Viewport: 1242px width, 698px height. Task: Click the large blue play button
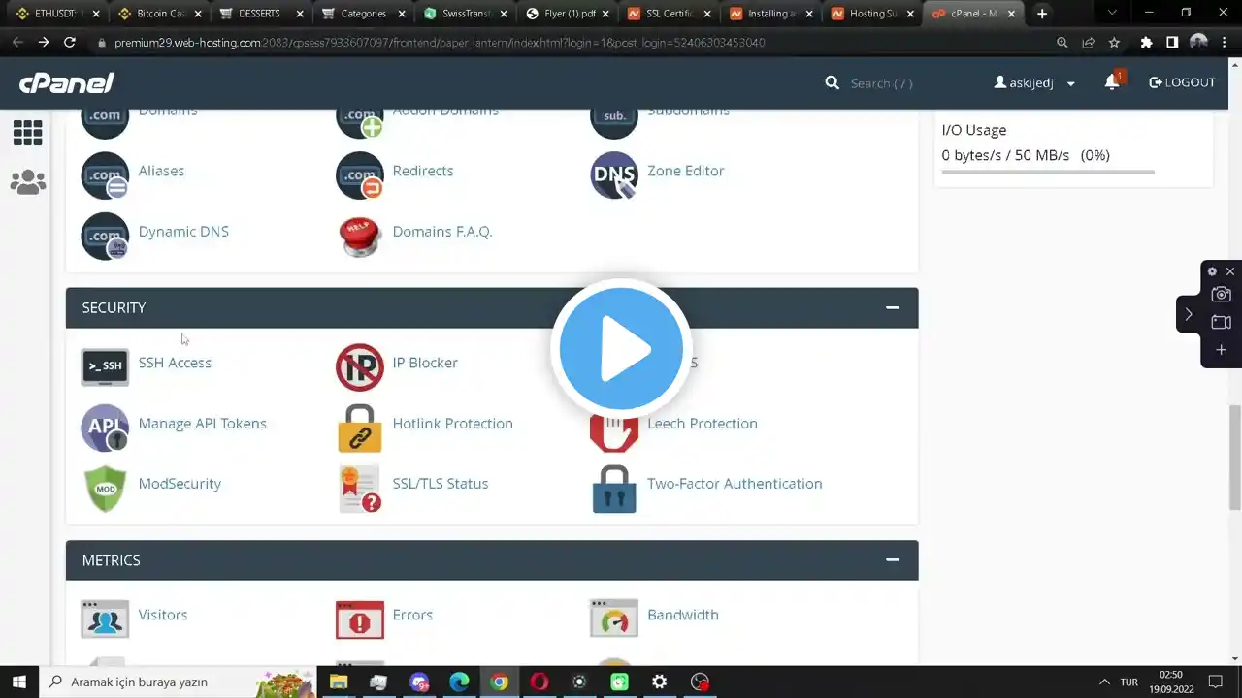pos(621,348)
